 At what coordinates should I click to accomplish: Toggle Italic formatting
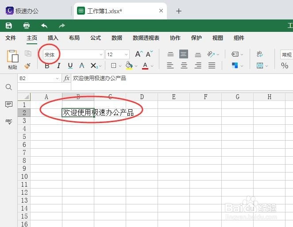[x=59, y=66]
